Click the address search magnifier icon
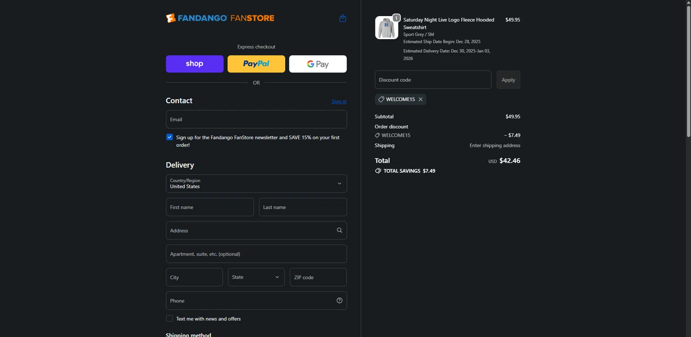 coord(340,230)
